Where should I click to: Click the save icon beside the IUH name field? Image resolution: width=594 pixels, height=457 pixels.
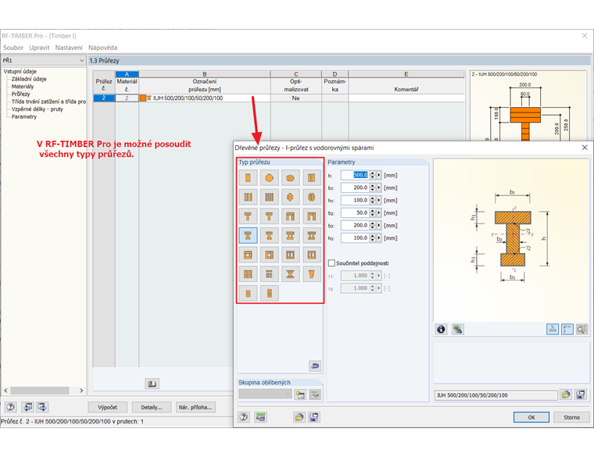click(x=581, y=395)
